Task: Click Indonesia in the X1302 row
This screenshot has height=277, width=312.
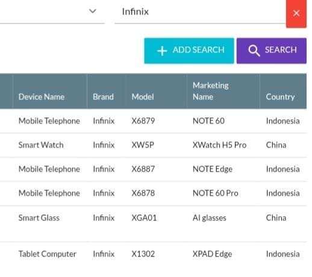Action: (282, 254)
